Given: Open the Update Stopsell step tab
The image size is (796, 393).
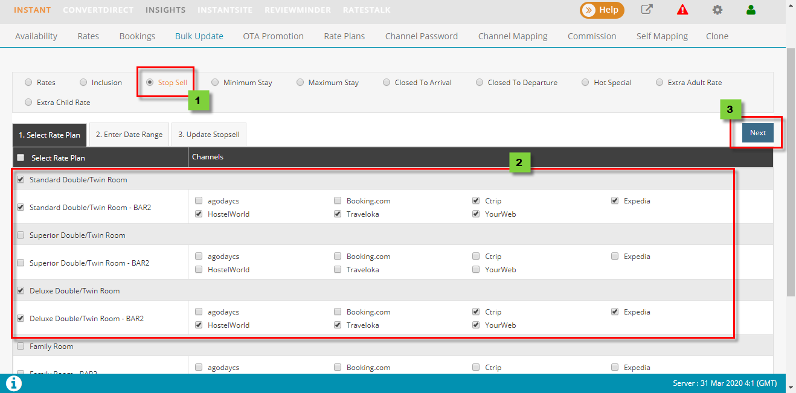Looking at the screenshot, I should 208,135.
